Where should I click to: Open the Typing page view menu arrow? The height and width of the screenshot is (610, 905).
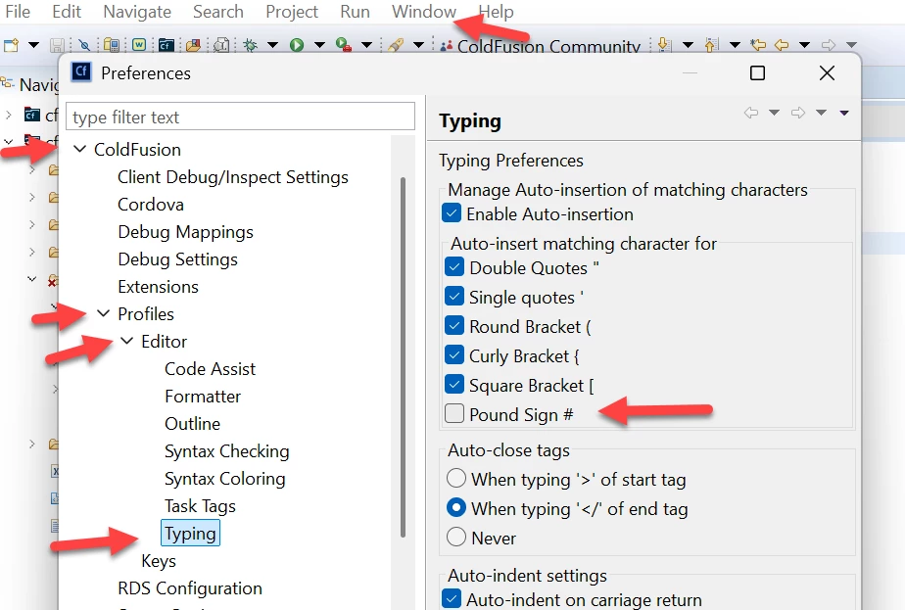pos(844,114)
